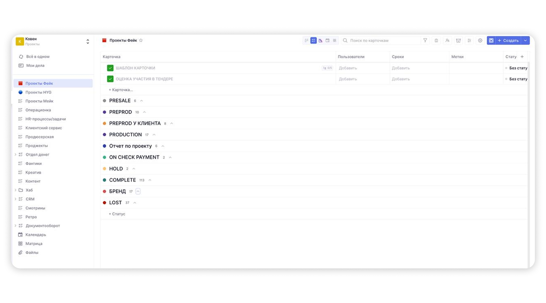
Task: Click + Статус to add status
Action: point(117,214)
